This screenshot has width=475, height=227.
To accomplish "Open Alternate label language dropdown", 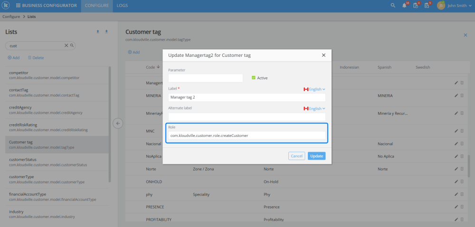I will click(314, 109).
